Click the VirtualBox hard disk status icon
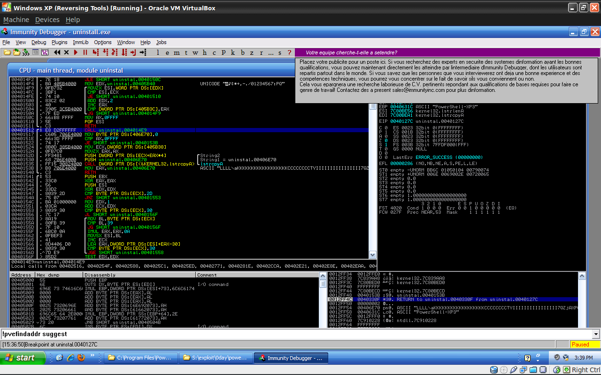The height and width of the screenshot is (375, 601). click(x=494, y=369)
